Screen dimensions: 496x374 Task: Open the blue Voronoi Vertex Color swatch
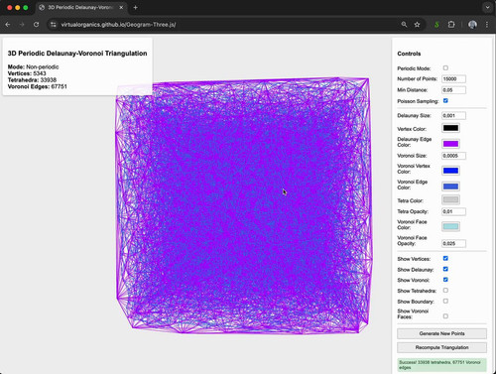[x=450, y=171]
